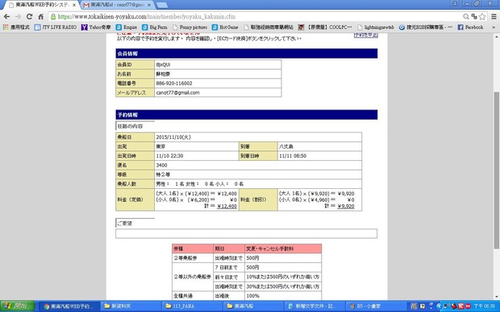Open the Hot Game bookmark
Viewport: 500px width, 312px height.
coord(225,27)
